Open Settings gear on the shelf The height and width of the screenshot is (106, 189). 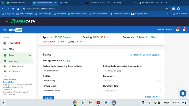pyautogui.click(x=114, y=103)
